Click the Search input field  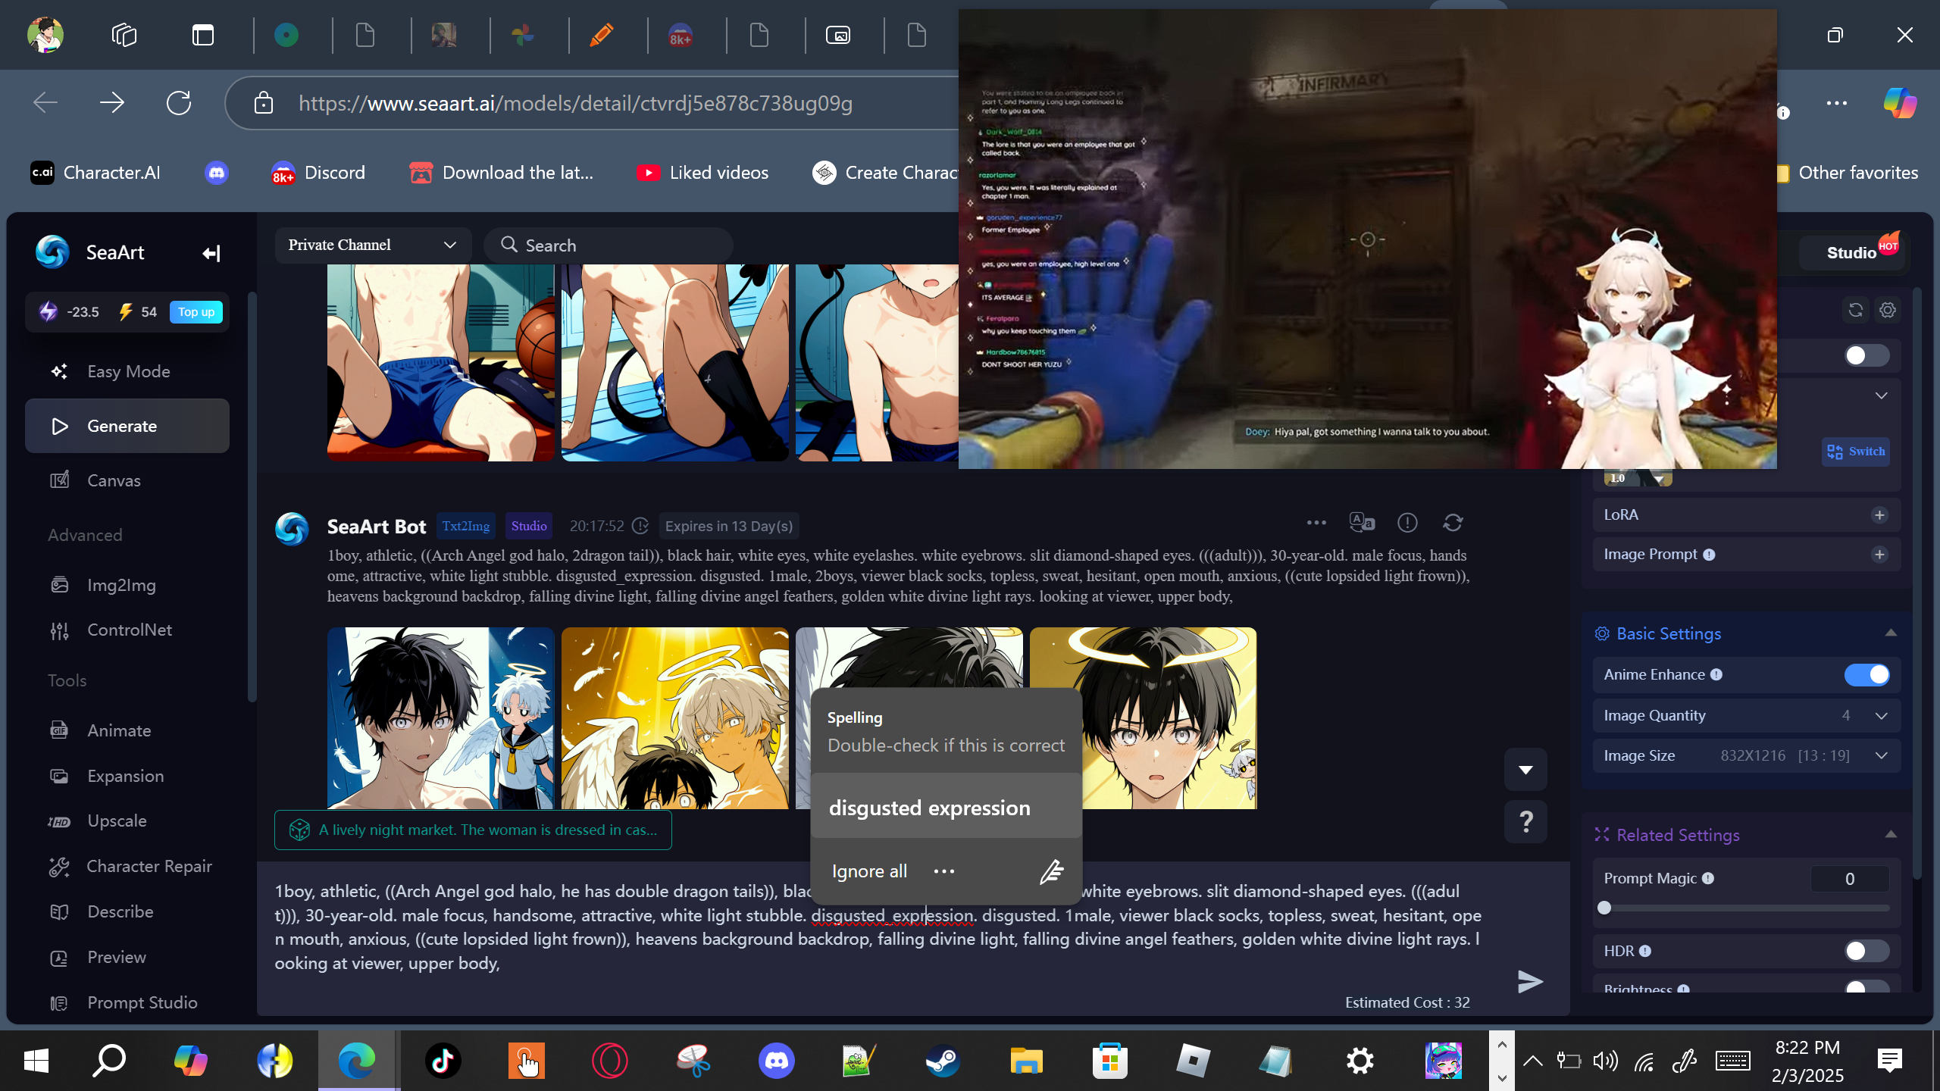609,245
